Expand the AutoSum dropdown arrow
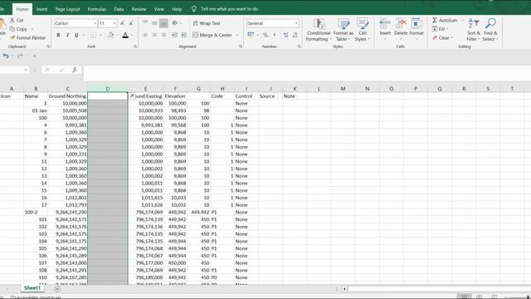531x299 pixels. pyautogui.click(x=463, y=20)
